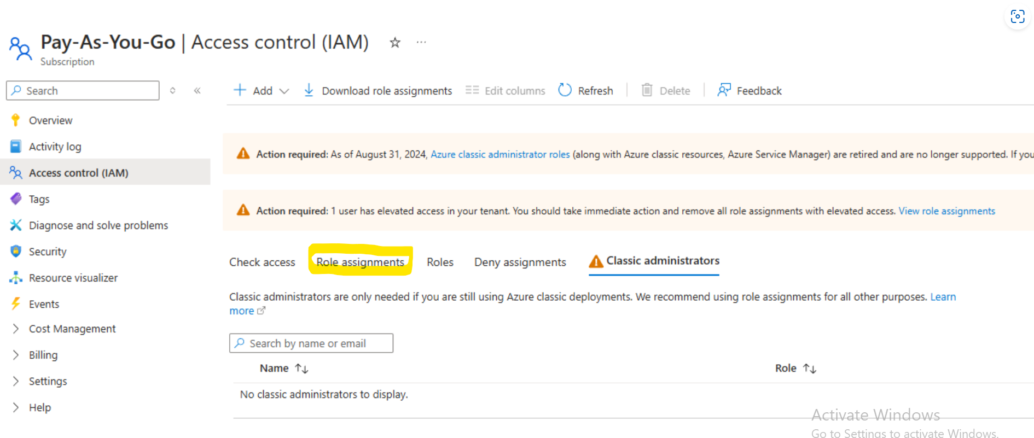
Task: Click the Resource visualizer icon
Action: pyautogui.click(x=16, y=277)
